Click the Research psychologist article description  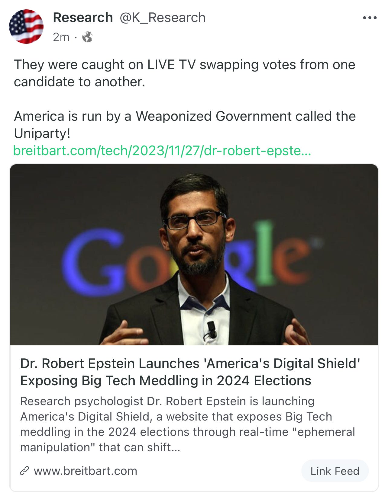tap(187, 424)
